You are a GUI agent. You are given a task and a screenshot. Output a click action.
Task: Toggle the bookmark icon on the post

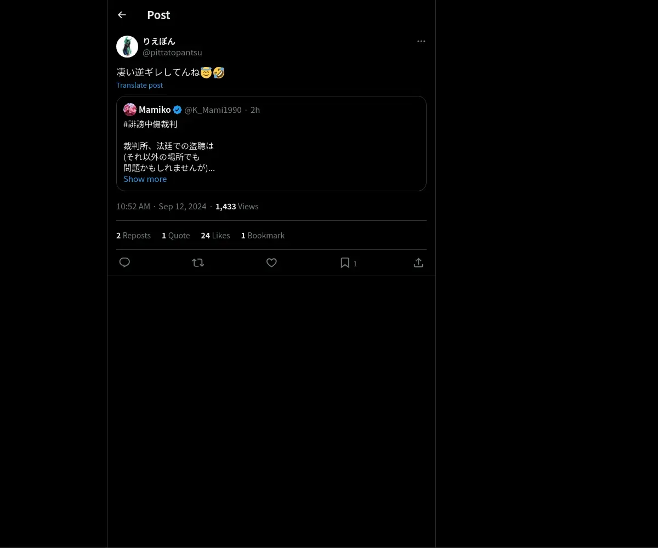345,262
